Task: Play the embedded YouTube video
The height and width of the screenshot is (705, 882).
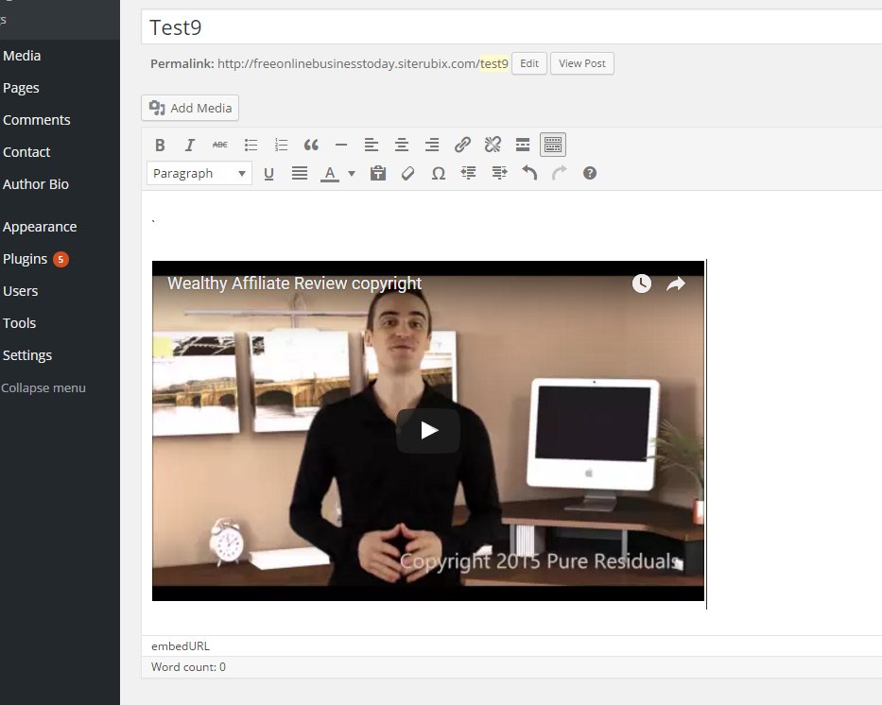Action: (x=428, y=431)
